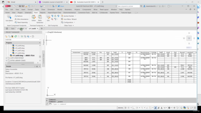Open Panel Assembly tool
This screenshot has width=201, height=113.
21,22
